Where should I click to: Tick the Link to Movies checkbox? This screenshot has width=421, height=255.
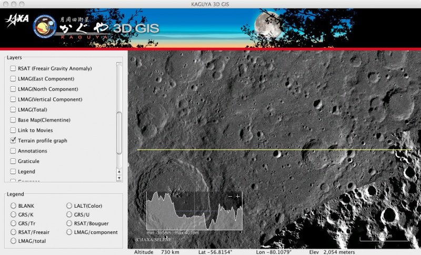pyautogui.click(x=13, y=130)
